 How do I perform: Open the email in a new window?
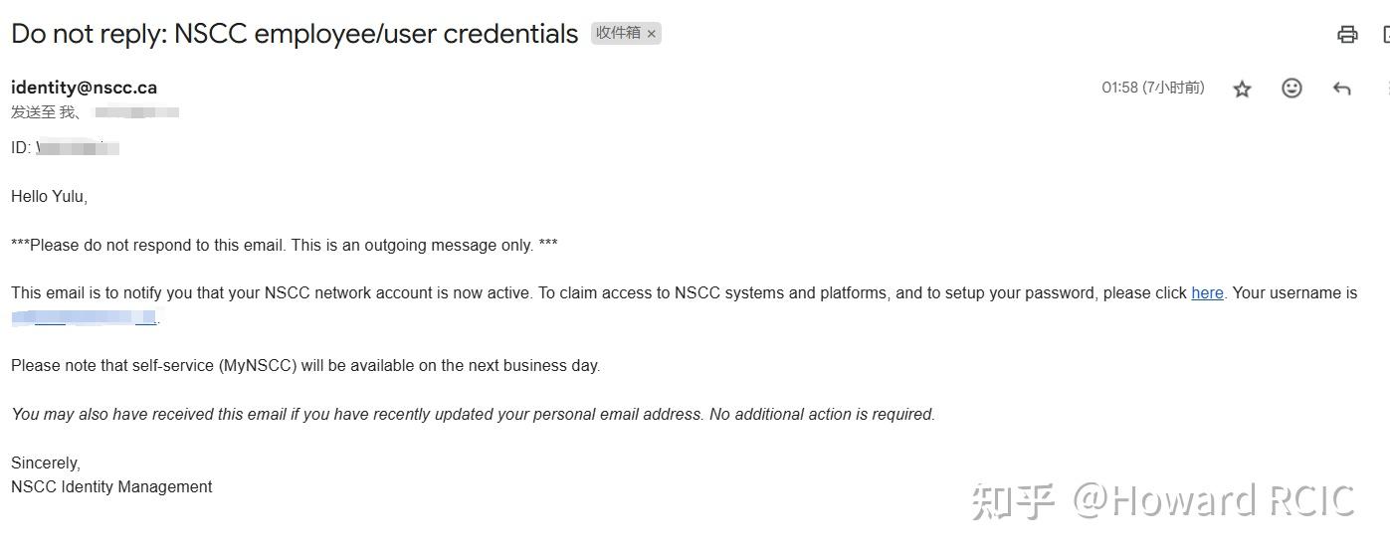[x=1386, y=35]
